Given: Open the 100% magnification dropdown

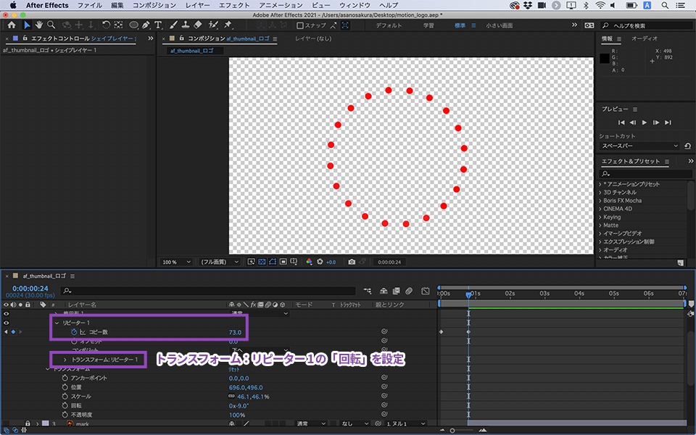Looking at the screenshot, I should pos(176,262).
